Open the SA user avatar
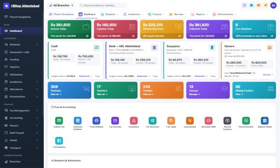The image size is (280, 168). click(x=273, y=5)
